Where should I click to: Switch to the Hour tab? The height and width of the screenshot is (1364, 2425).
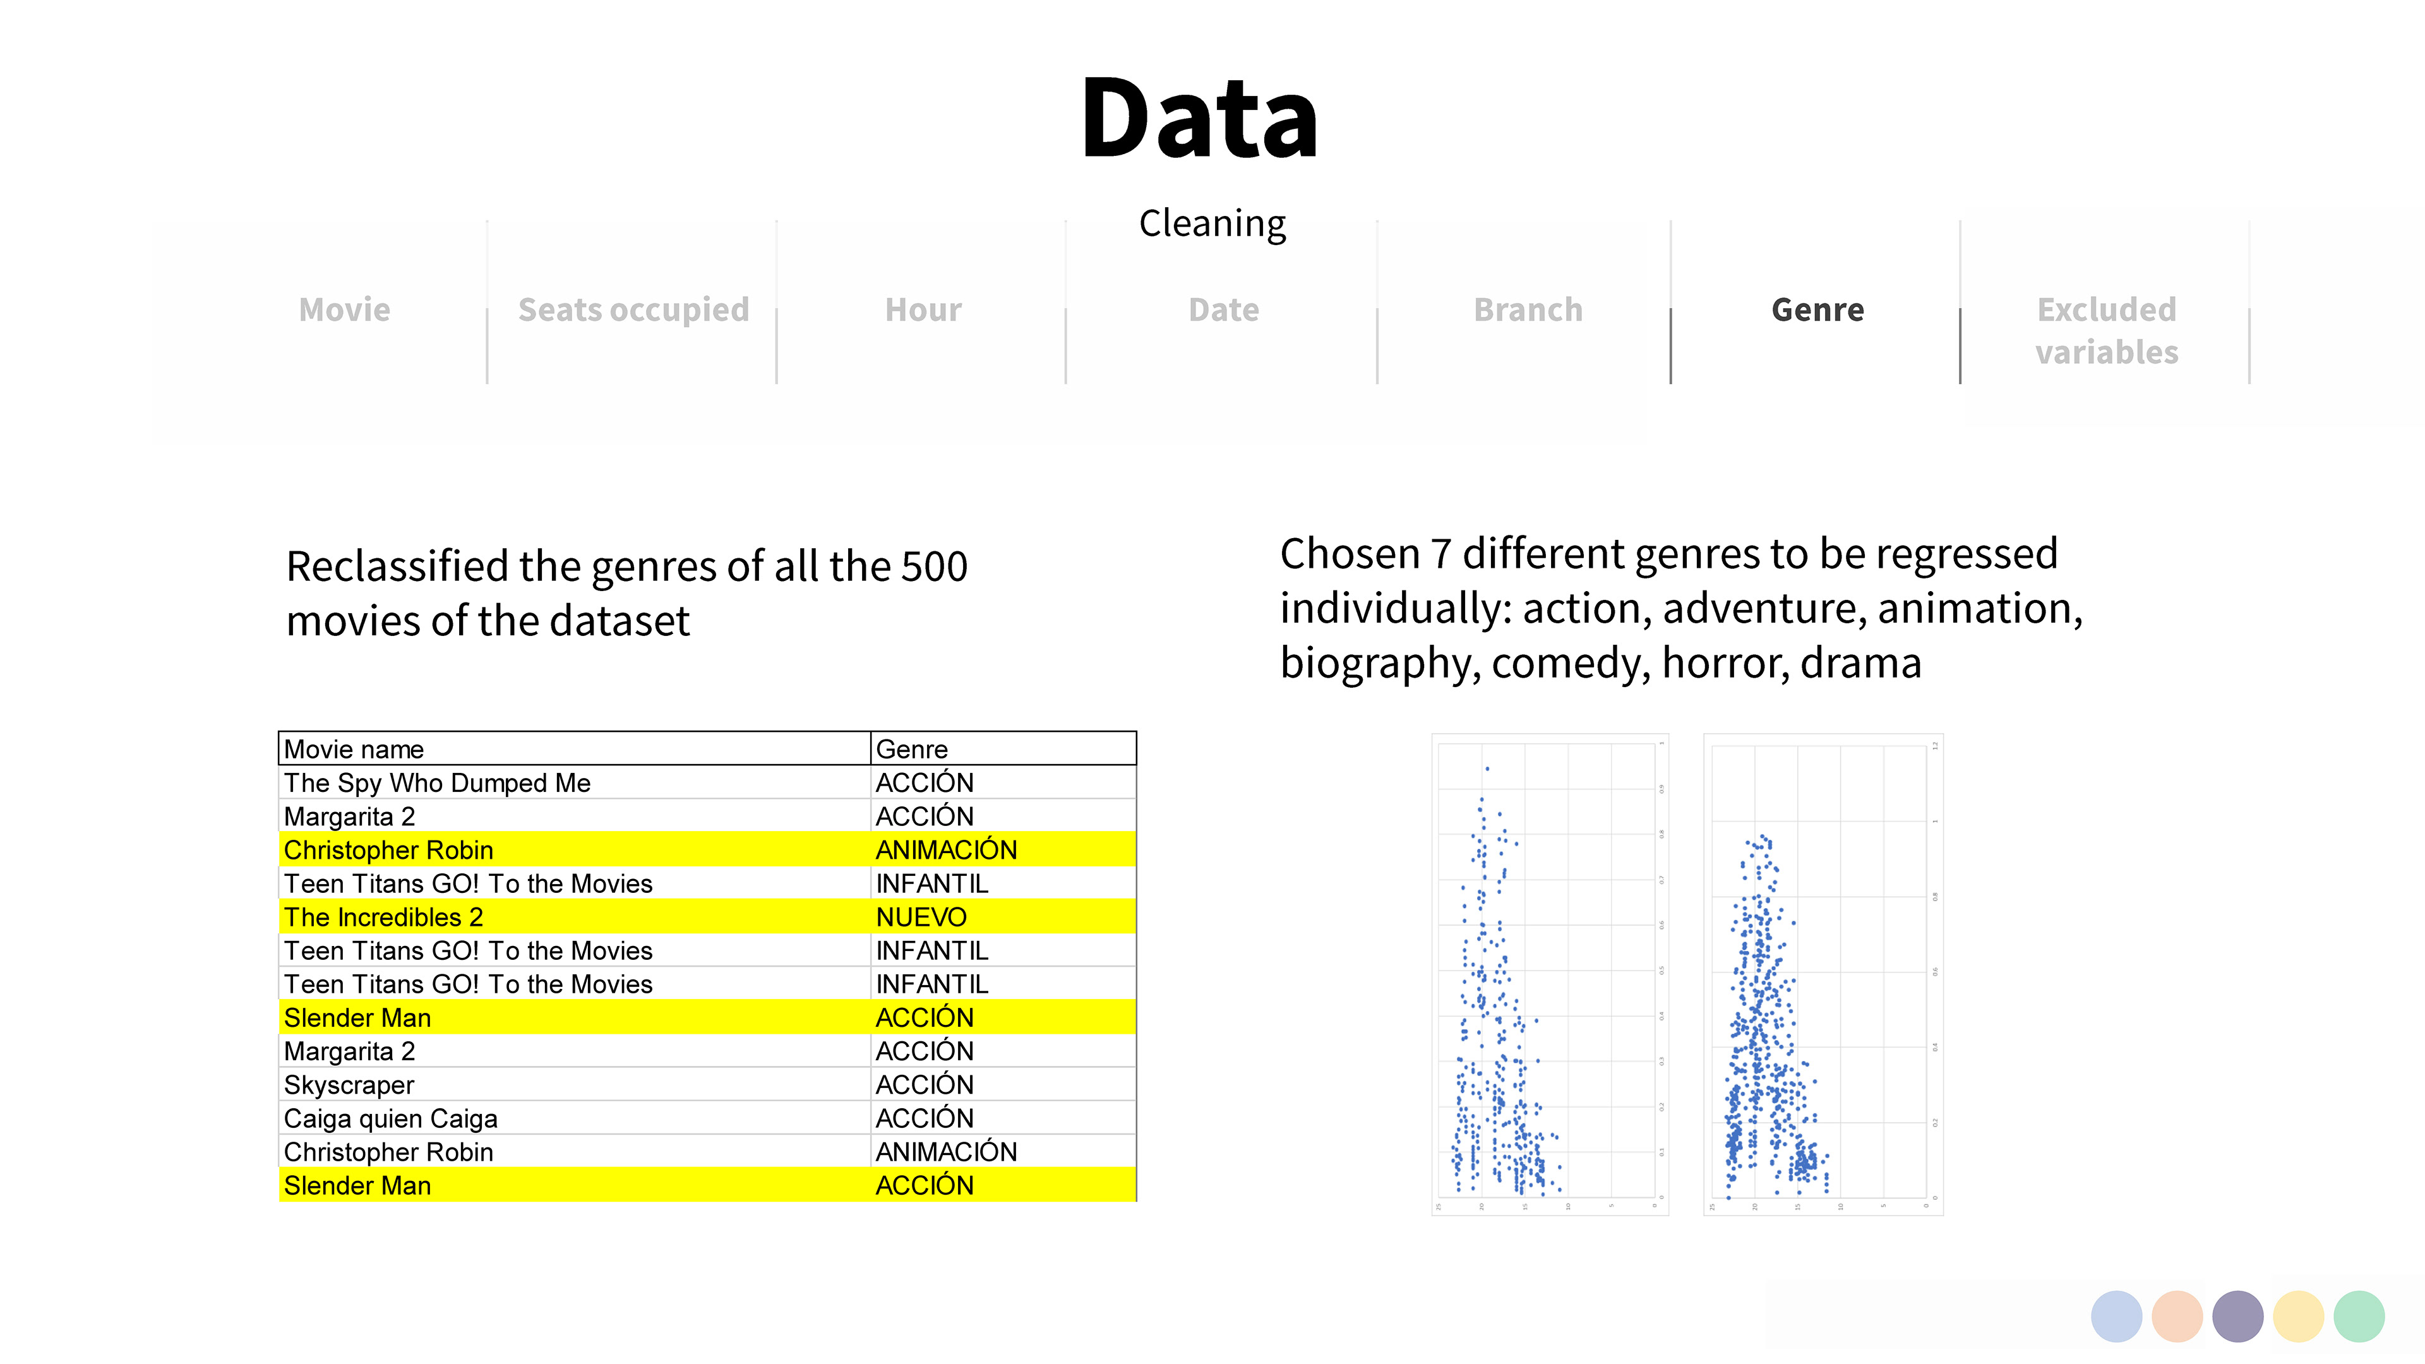(x=923, y=309)
